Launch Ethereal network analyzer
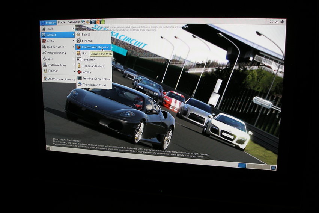This screenshot has height=213, width=319. click(93, 41)
